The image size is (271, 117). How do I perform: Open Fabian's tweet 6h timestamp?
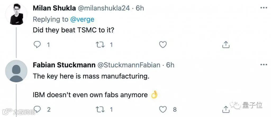pyautogui.click(x=170, y=65)
